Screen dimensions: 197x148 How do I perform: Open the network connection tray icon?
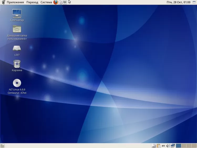click(x=173, y=146)
